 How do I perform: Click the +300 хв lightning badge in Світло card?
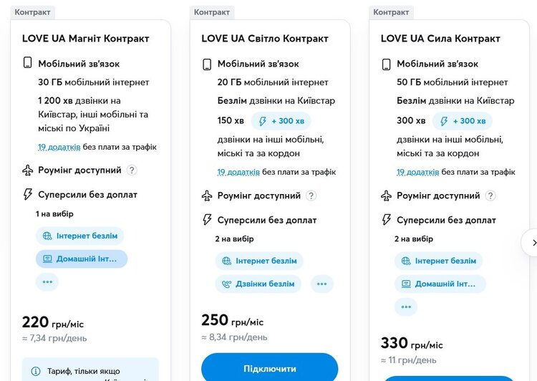click(x=281, y=121)
